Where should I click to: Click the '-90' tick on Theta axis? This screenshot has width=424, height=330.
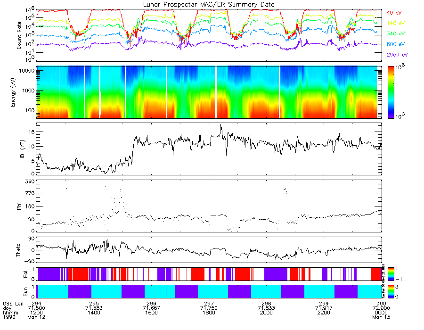pyautogui.click(x=30, y=261)
